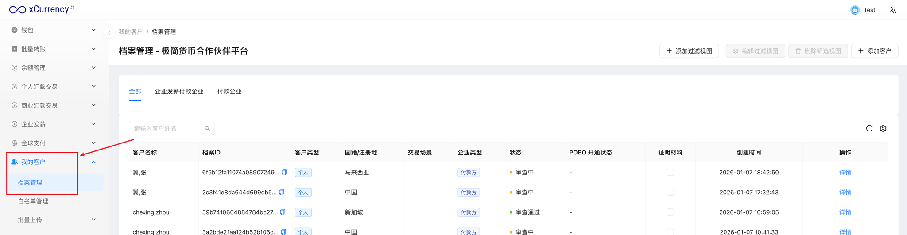Image resolution: width=907 pixels, height=235 pixels.
Task: Select the 全部 tab
Action: pos(135,92)
